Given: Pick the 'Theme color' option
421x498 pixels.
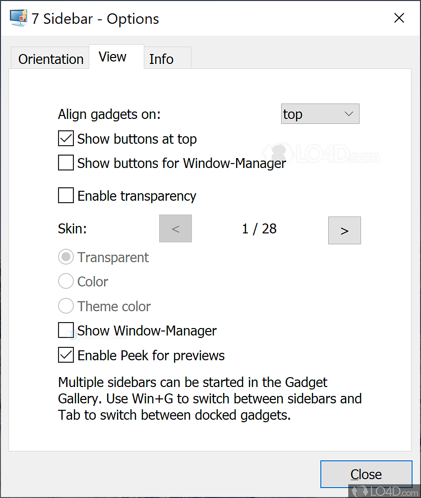Looking at the screenshot, I should click(65, 306).
